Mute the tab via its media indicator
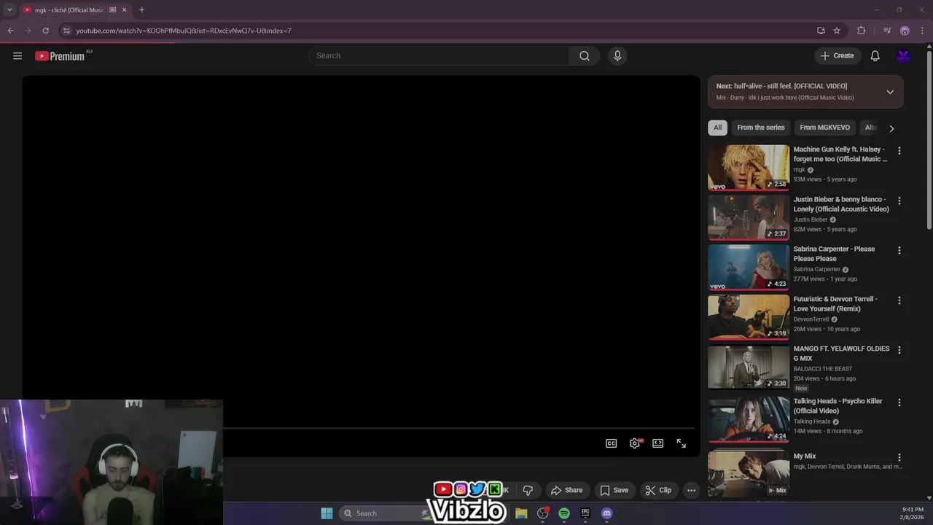Screen dimensions: 933x525 (112, 10)
